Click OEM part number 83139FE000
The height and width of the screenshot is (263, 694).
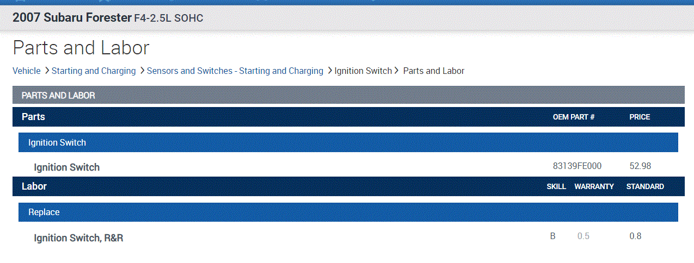point(577,166)
